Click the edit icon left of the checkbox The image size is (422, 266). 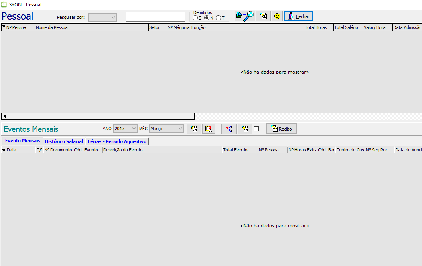point(245,129)
